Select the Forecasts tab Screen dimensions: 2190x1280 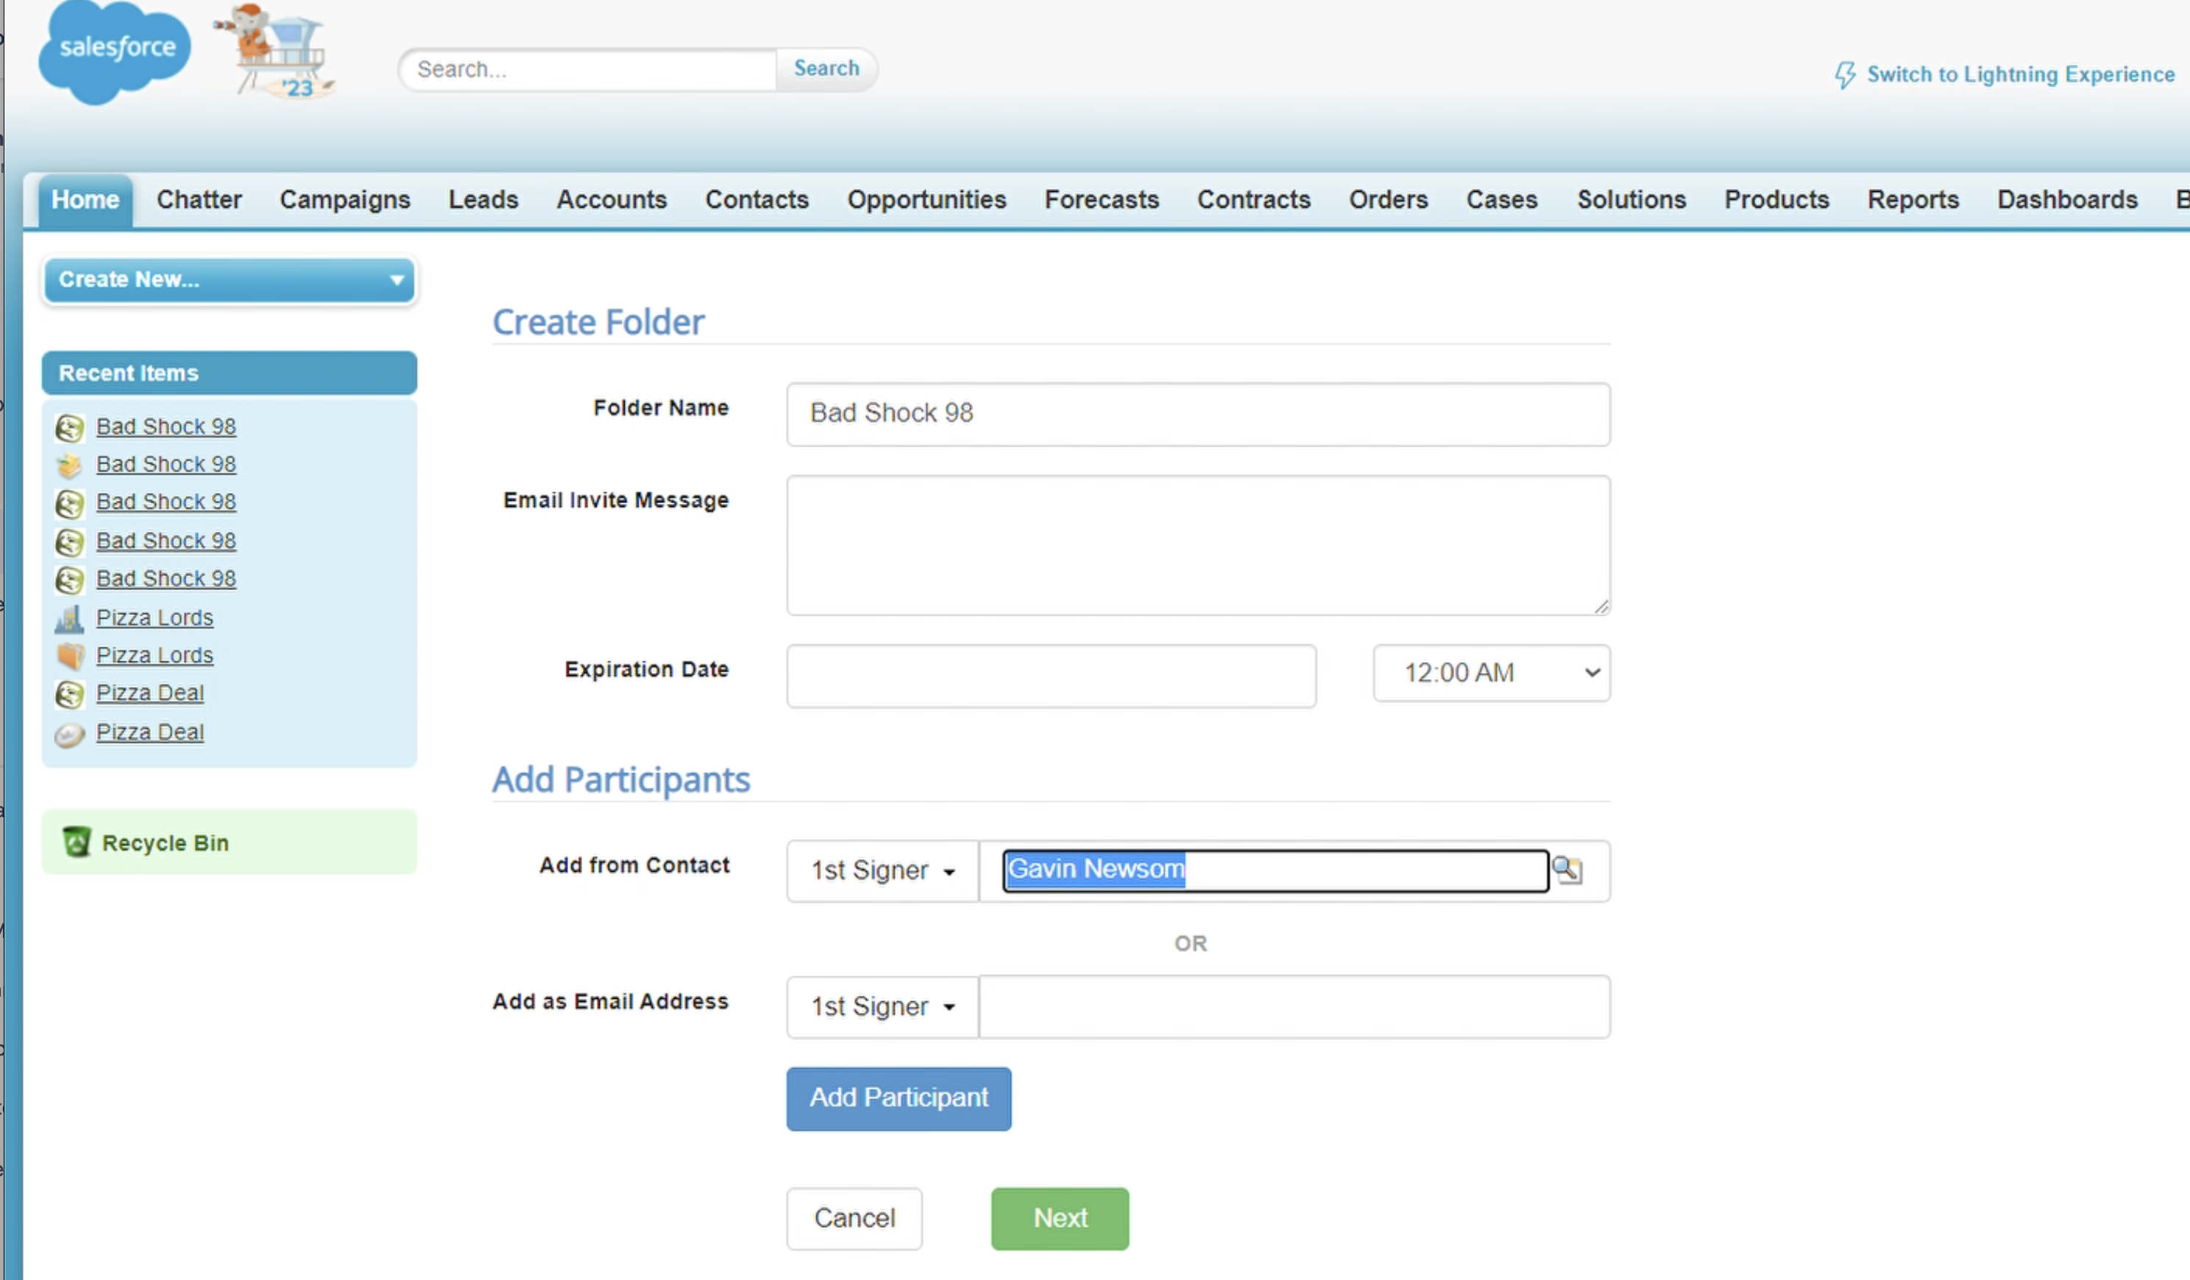tap(1102, 200)
